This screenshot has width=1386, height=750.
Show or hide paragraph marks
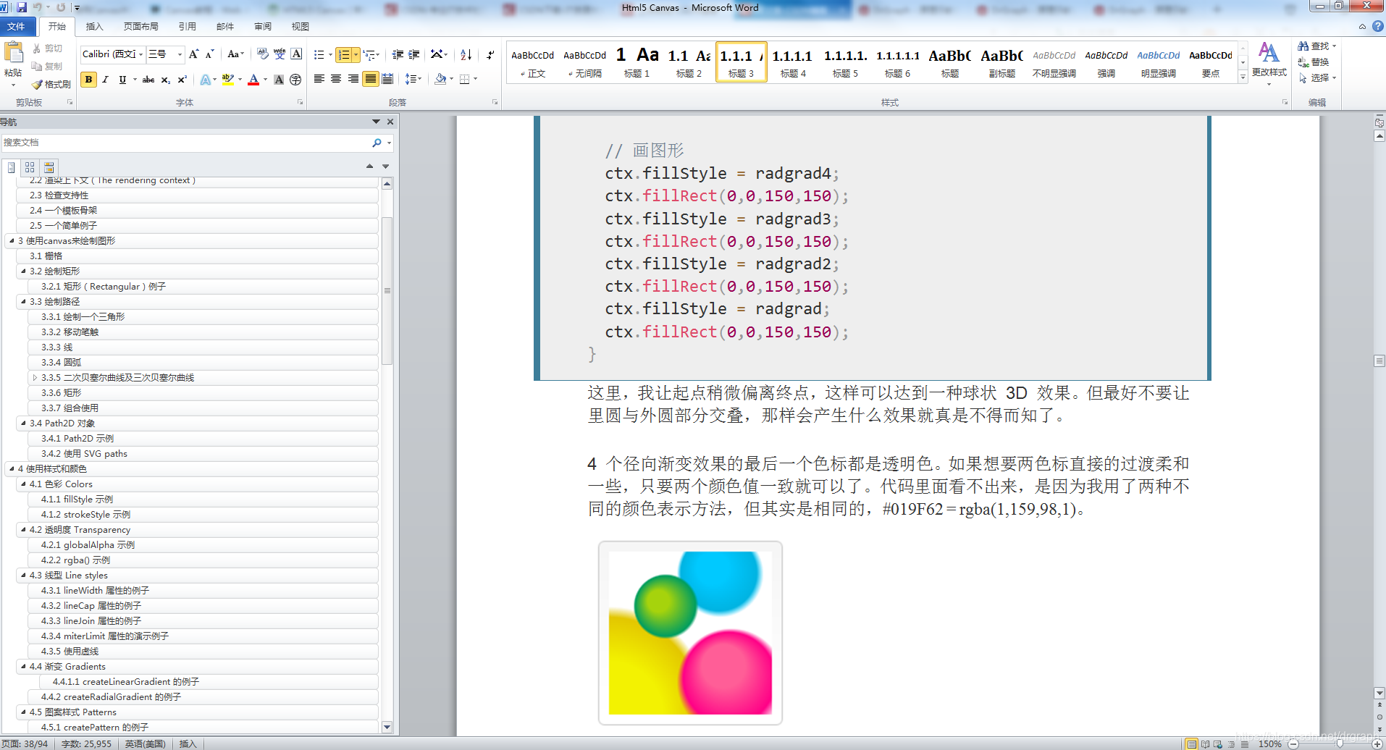[490, 54]
